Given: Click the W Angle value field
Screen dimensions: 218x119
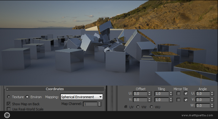Looking at the screenshot, I should 203,106.
